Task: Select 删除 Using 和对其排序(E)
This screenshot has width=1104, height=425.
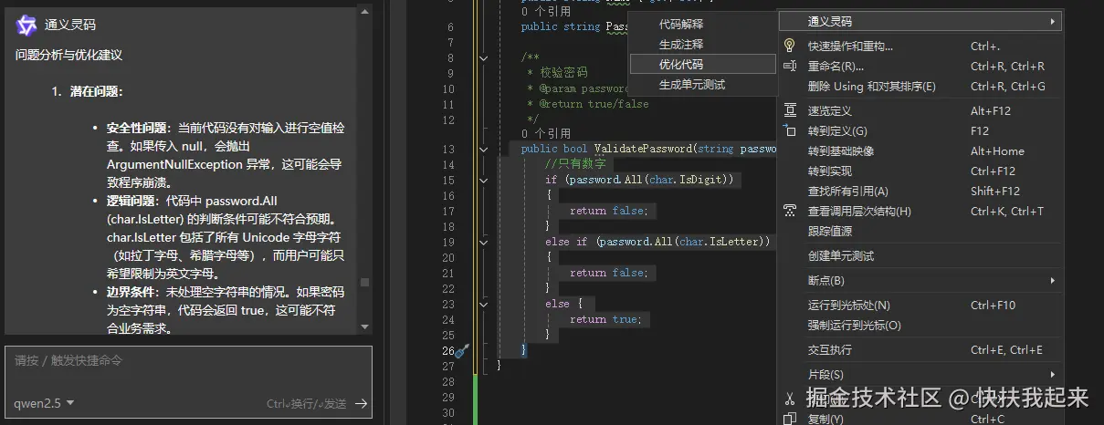Action: pos(920,87)
